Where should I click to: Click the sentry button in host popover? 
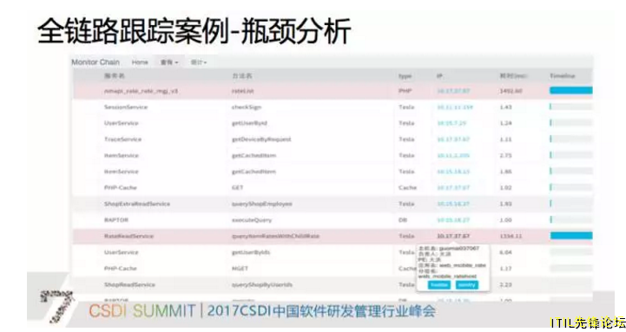pos(467,285)
